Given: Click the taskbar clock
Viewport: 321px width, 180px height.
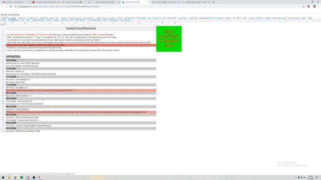Looking at the screenshot, I should point(310,177).
